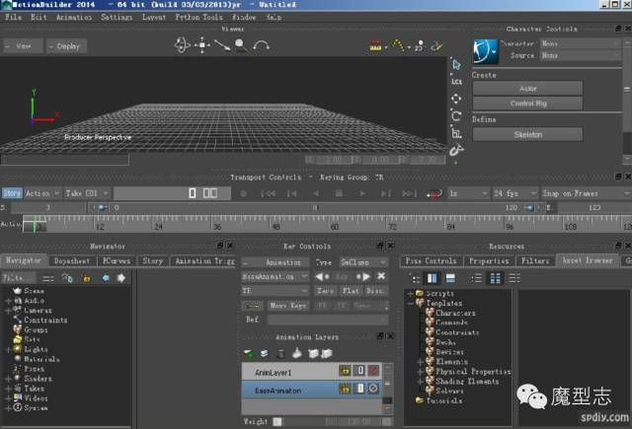Click the back arrow icon in Navigator toolbar
632x429 pixels.
(106, 278)
